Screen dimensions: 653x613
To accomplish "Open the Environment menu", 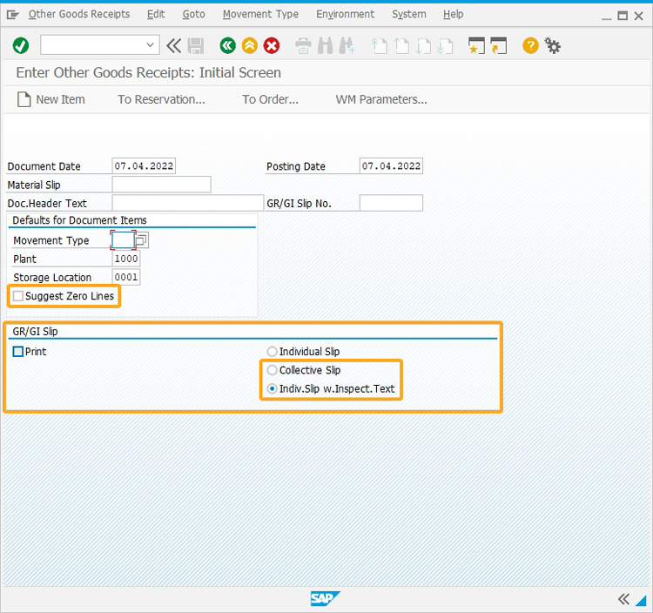I will tap(346, 14).
